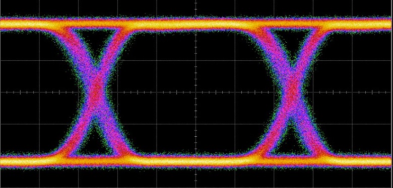This screenshot has height=188, width=393.
Task: Click the center graticule axis intersection
Action: (x=196, y=92)
